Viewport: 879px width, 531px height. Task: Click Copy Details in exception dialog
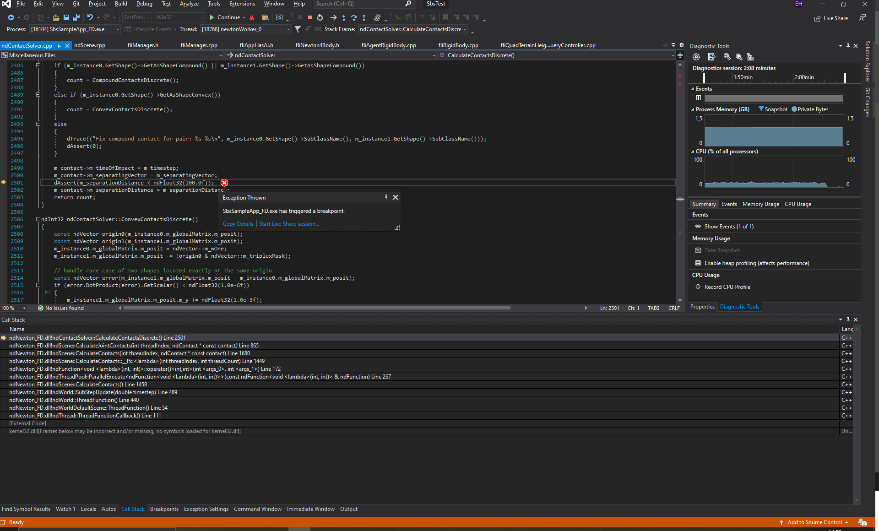[237, 223]
